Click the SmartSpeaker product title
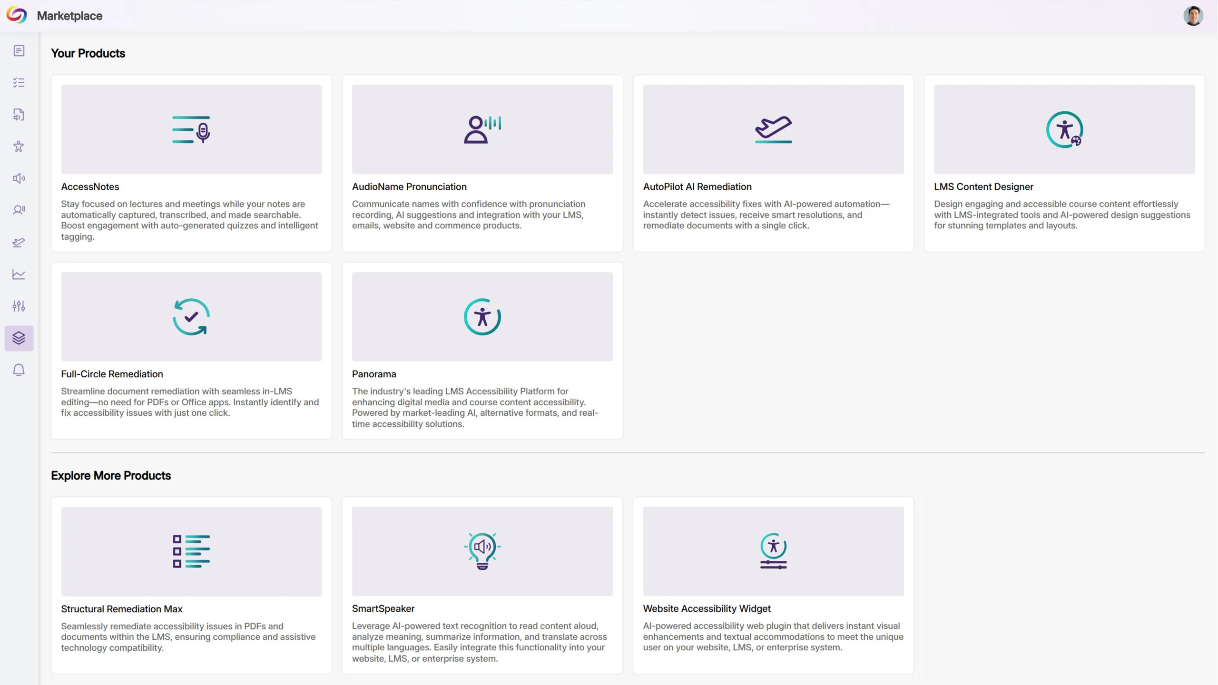This screenshot has width=1218, height=685. (383, 608)
